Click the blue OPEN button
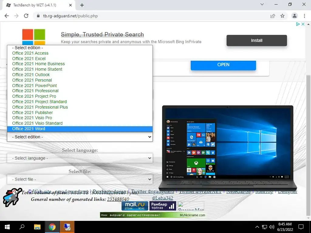The width and height of the screenshot is (311, 233). pyautogui.click(x=223, y=65)
